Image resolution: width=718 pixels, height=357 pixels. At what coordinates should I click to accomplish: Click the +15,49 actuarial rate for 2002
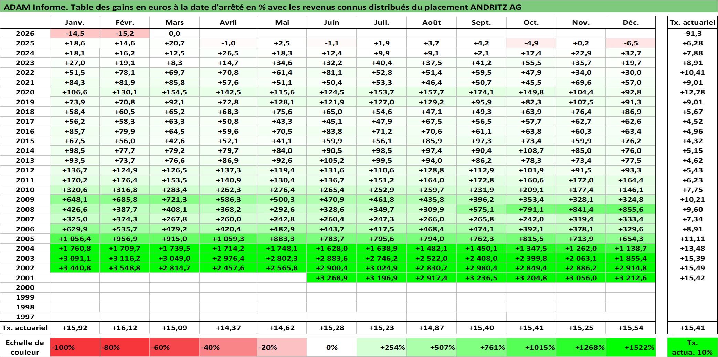click(693, 268)
